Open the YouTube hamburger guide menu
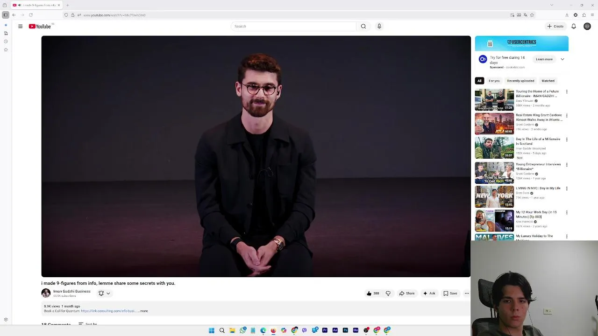This screenshot has width=598, height=336. pos(20,26)
